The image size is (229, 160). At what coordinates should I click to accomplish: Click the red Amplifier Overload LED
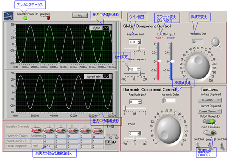coord(48,18)
